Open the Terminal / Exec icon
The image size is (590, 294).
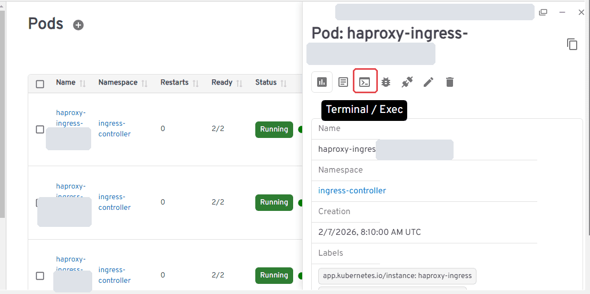[x=365, y=82]
